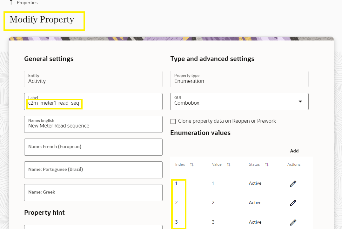
Task: Go back using the Properties arrow
Action: [11, 3]
